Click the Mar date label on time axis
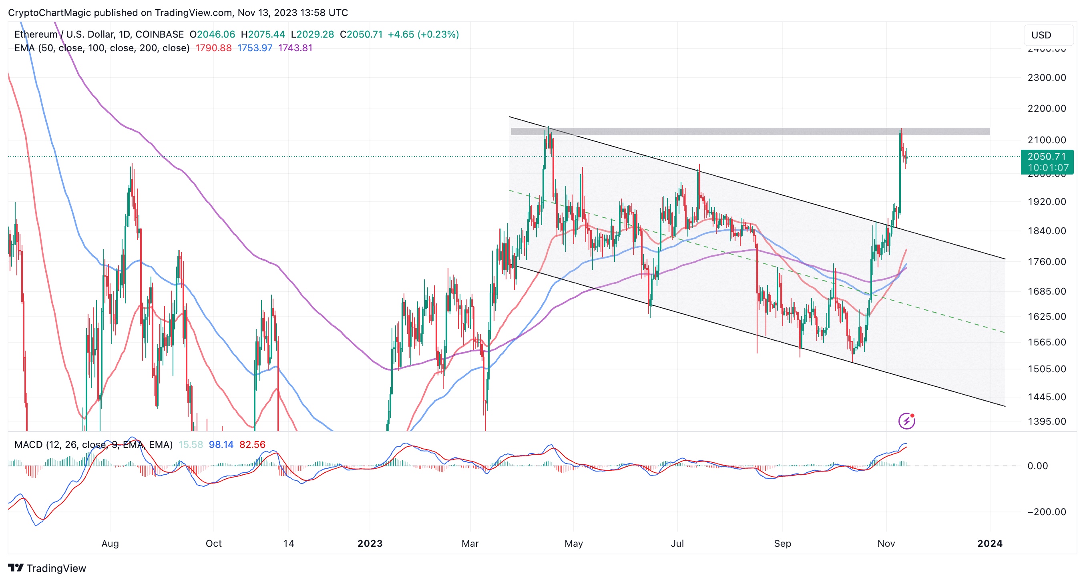Viewport: 1085px width, 582px height. pyautogui.click(x=470, y=543)
